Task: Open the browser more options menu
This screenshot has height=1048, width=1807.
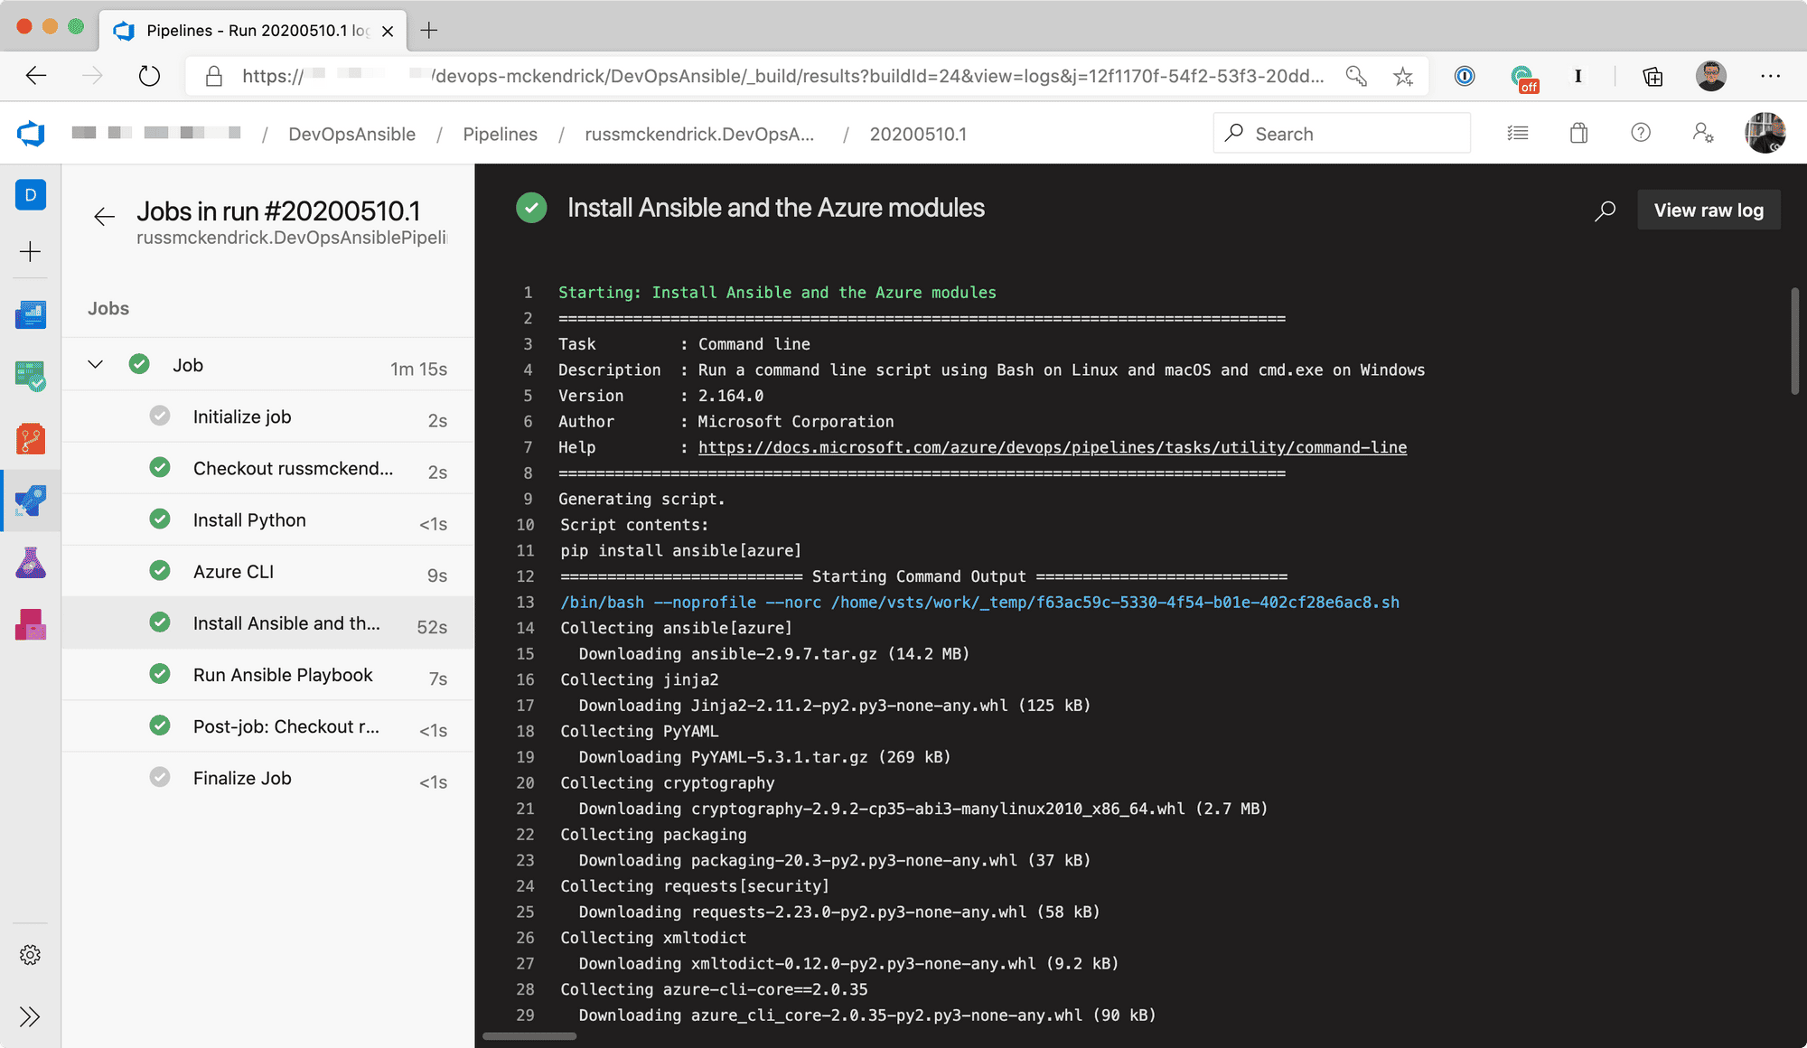Action: 1770,76
